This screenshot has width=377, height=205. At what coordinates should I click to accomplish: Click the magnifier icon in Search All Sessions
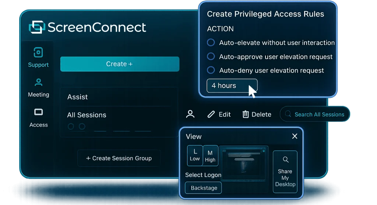coord(288,114)
